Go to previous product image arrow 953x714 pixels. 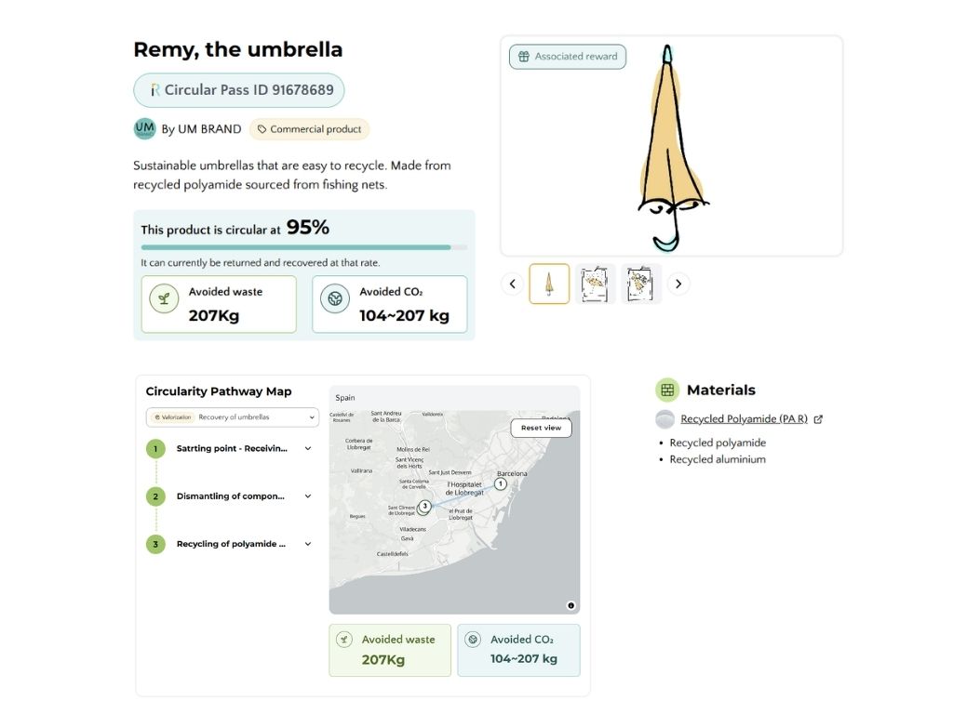pos(513,284)
